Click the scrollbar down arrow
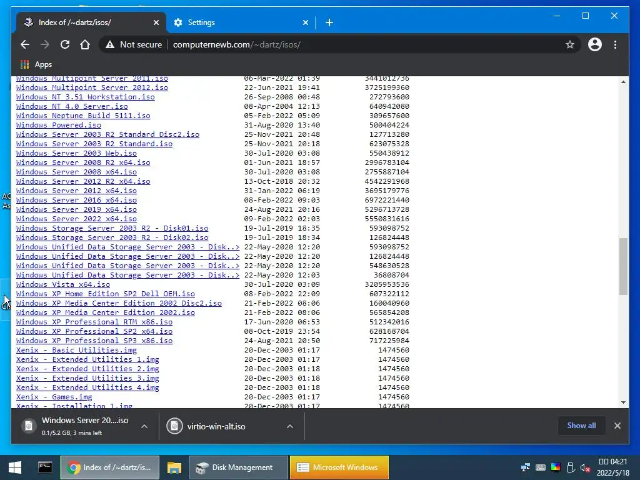The width and height of the screenshot is (640, 480). tap(623, 402)
